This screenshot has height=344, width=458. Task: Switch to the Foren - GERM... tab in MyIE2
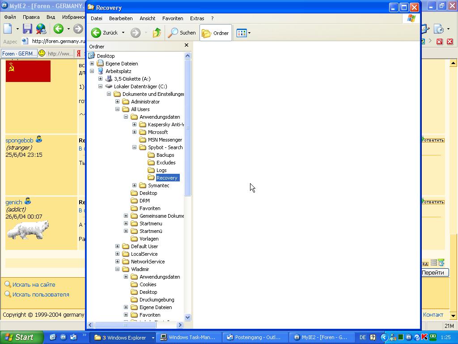[x=19, y=54]
